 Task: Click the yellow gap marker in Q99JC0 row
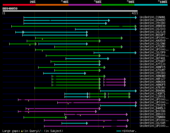coord(80,115)
